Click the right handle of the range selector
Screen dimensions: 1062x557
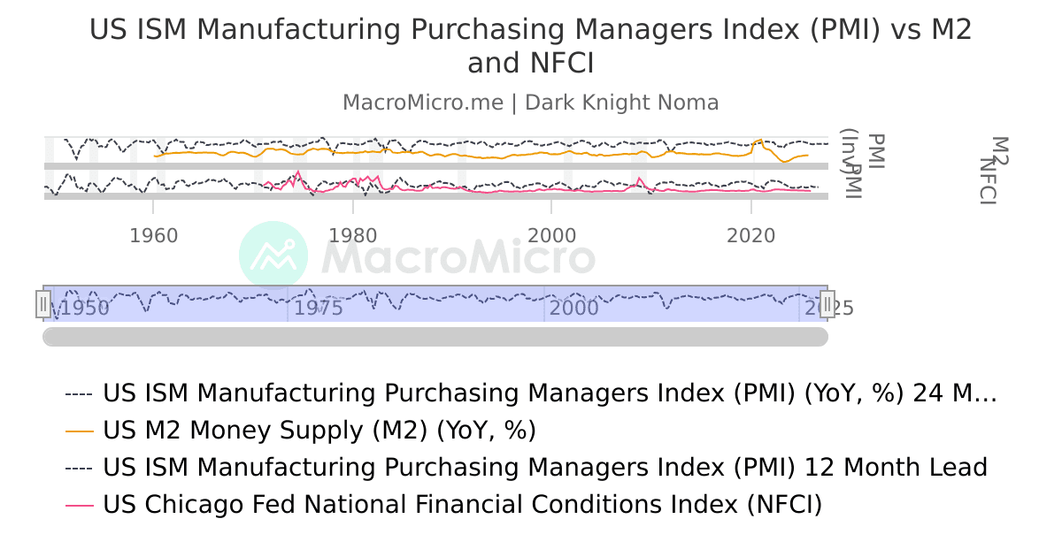pos(827,305)
